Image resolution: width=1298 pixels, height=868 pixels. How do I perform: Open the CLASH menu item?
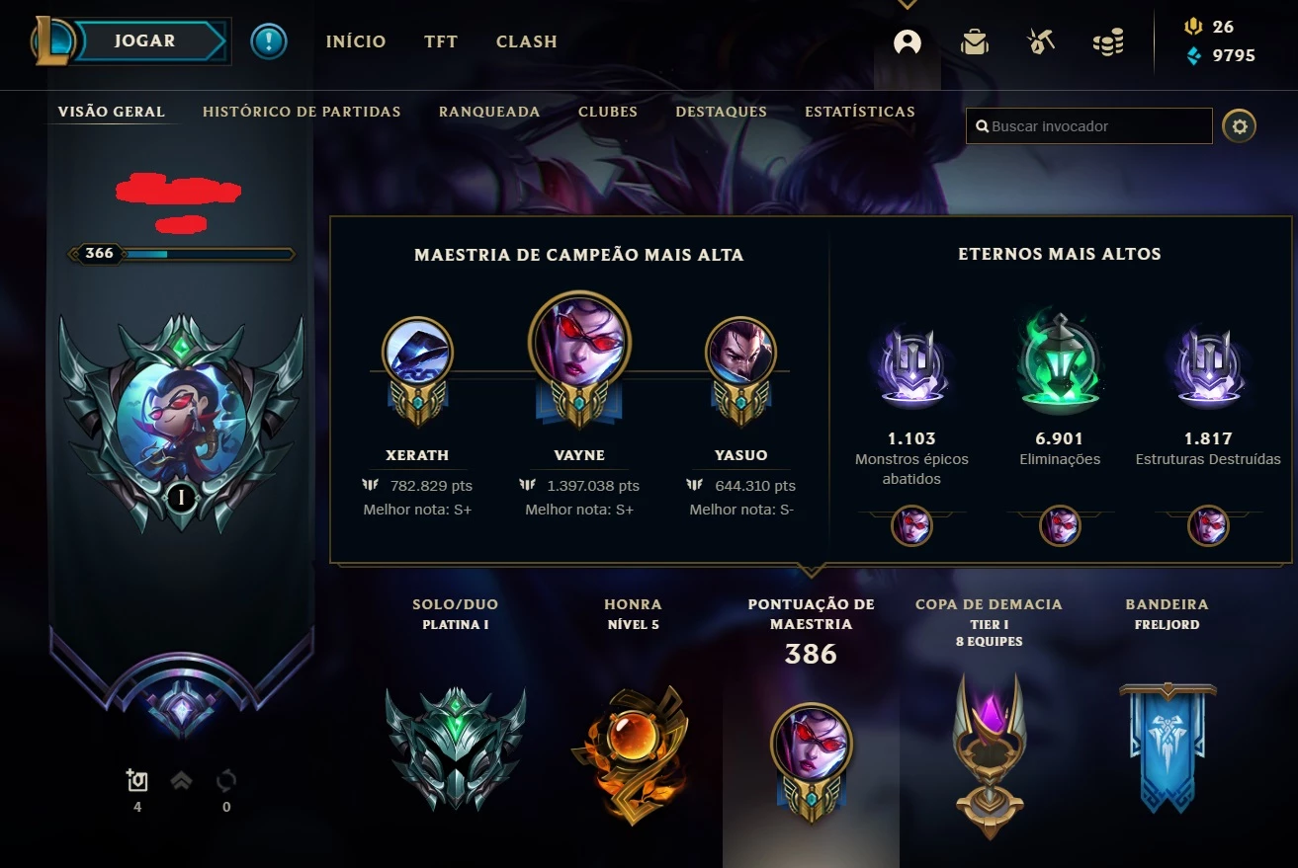527,41
